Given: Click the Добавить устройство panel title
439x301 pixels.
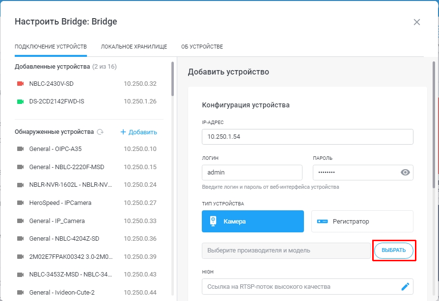Looking at the screenshot, I should pos(228,72).
